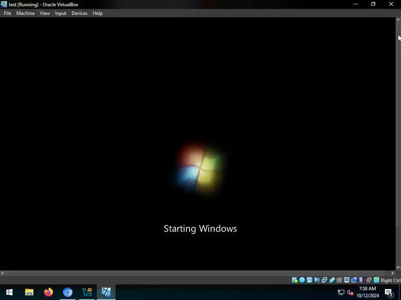This screenshot has width=401, height=300.
Task: Open the View menu
Action: (x=45, y=13)
